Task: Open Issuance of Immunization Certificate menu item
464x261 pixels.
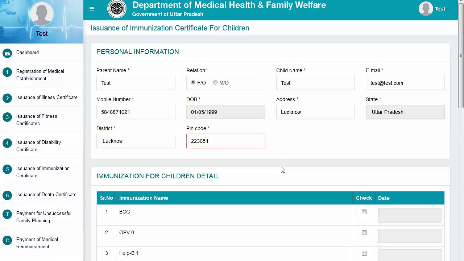Action: coord(43,172)
